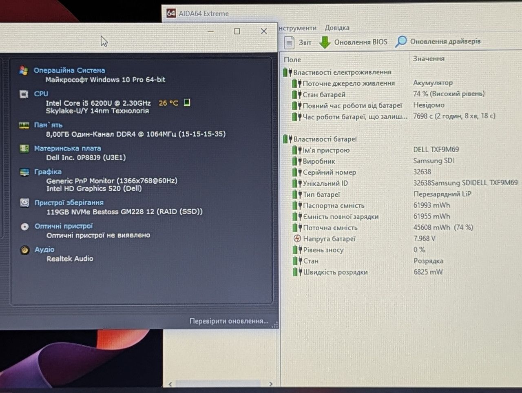Image resolution: width=522 pixels, height=393 pixels.
Task: Open the Графіка section link
Action: tap(48, 172)
